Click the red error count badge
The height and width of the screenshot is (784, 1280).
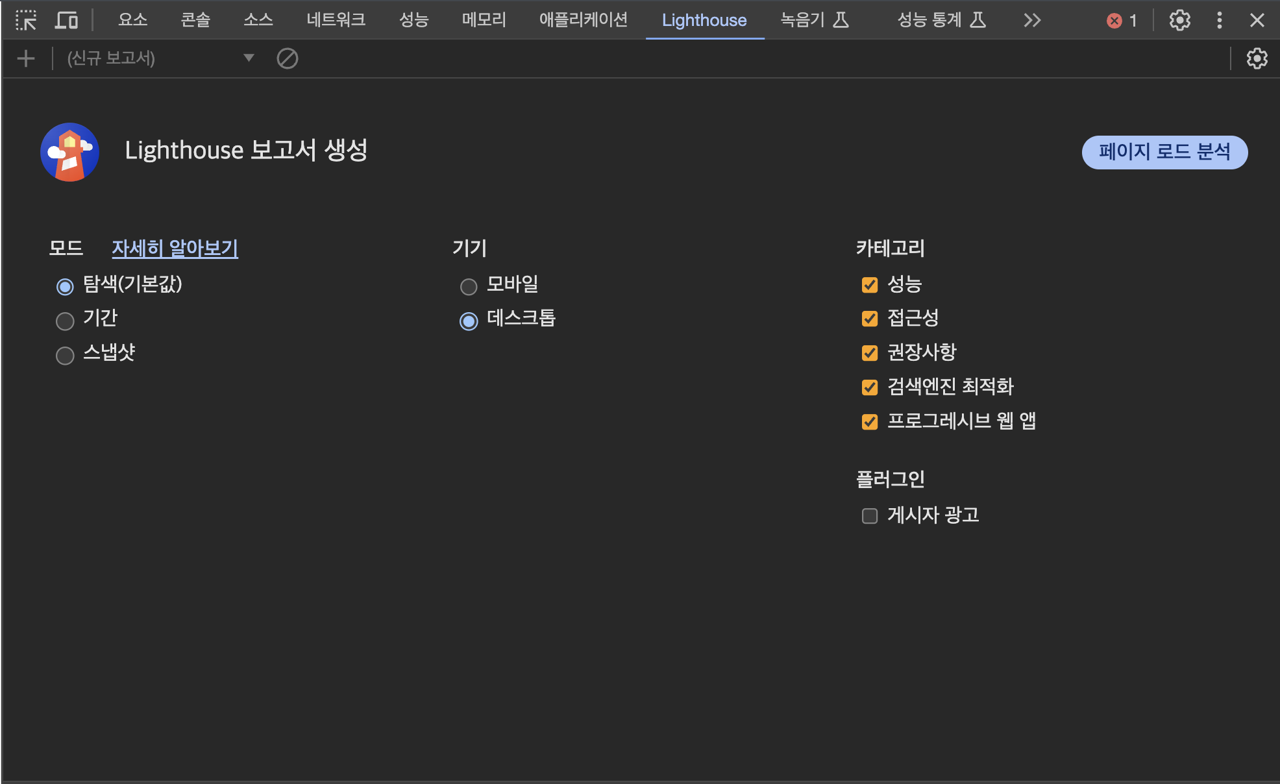coord(1122,21)
